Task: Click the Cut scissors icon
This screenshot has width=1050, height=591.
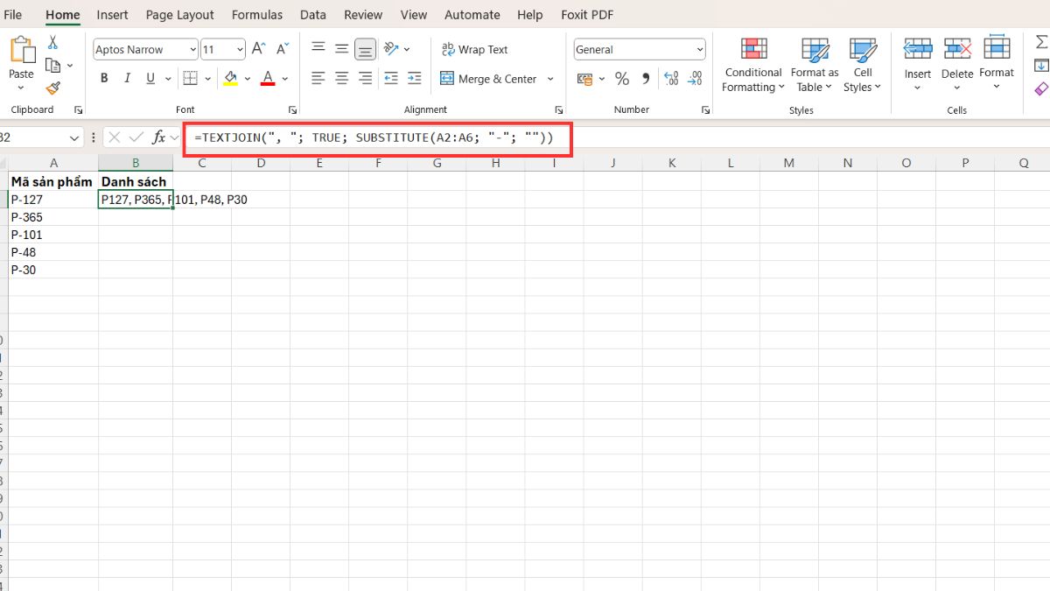Action: 52,42
